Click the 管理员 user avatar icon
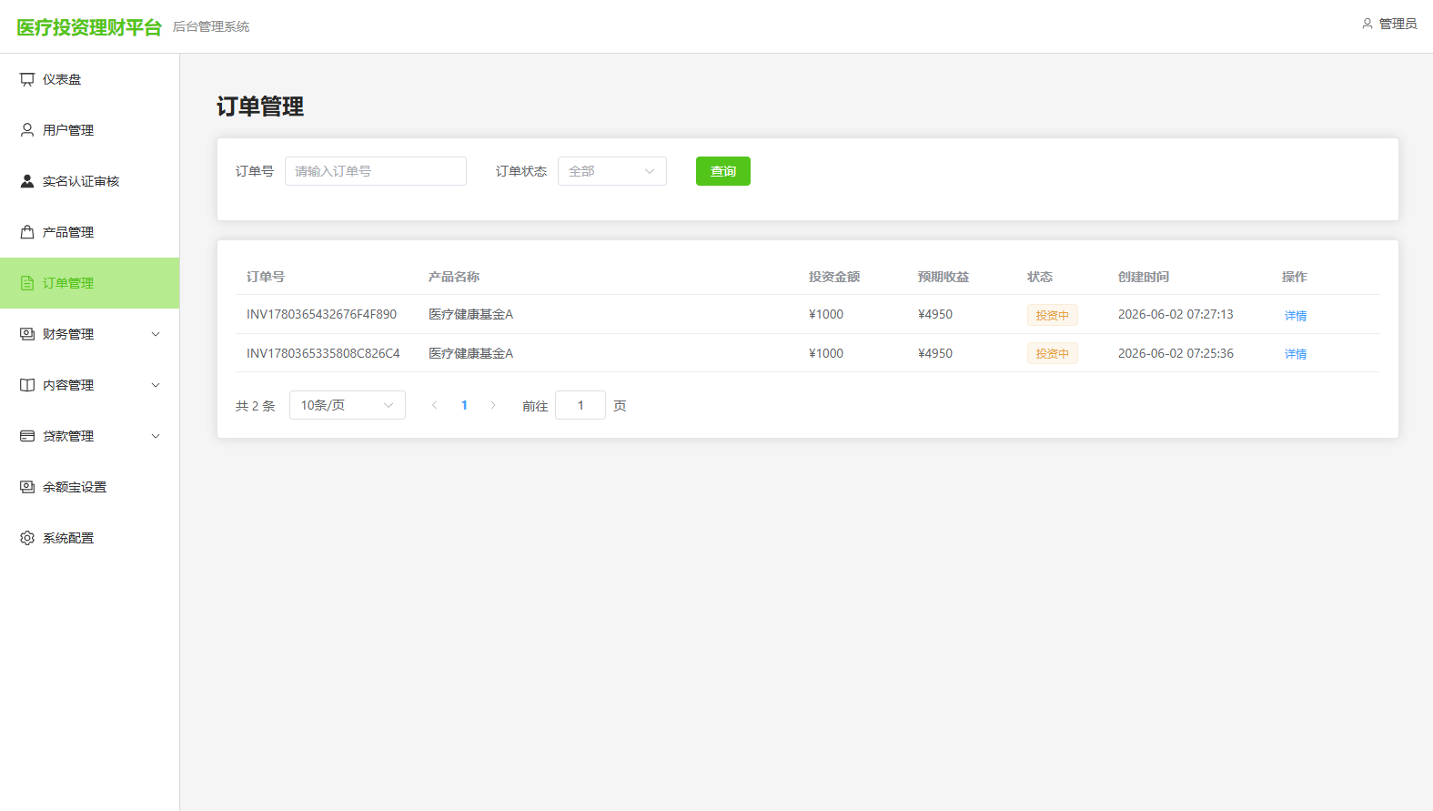 [1367, 24]
